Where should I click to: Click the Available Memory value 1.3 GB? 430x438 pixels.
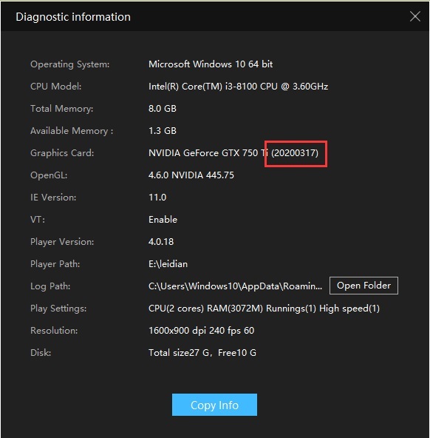(163, 131)
